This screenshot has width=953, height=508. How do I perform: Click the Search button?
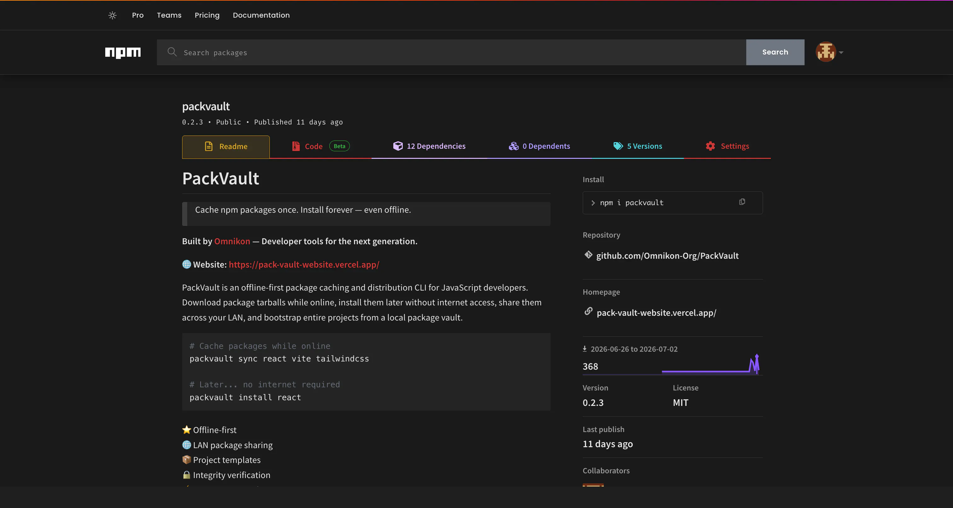[775, 52]
